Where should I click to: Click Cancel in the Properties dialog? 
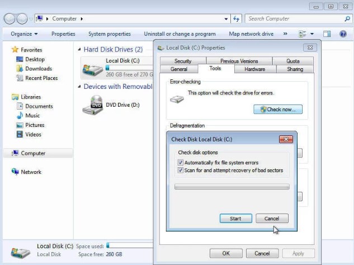tap(262, 253)
